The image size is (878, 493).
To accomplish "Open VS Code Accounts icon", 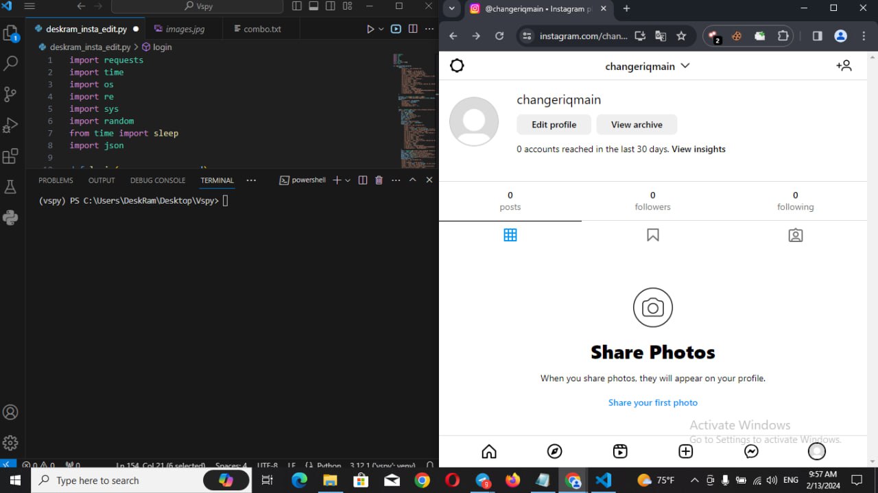I will [x=10, y=412].
